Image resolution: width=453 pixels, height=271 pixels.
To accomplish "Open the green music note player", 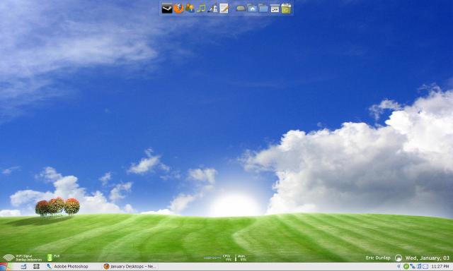I will (201, 8).
